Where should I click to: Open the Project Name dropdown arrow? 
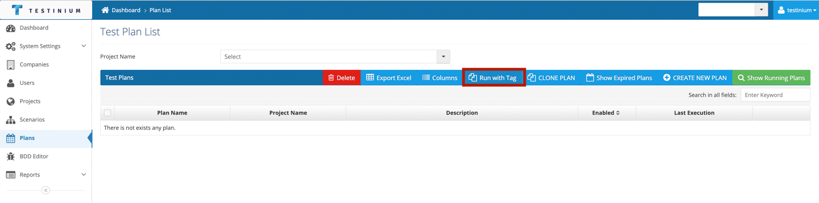click(443, 56)
